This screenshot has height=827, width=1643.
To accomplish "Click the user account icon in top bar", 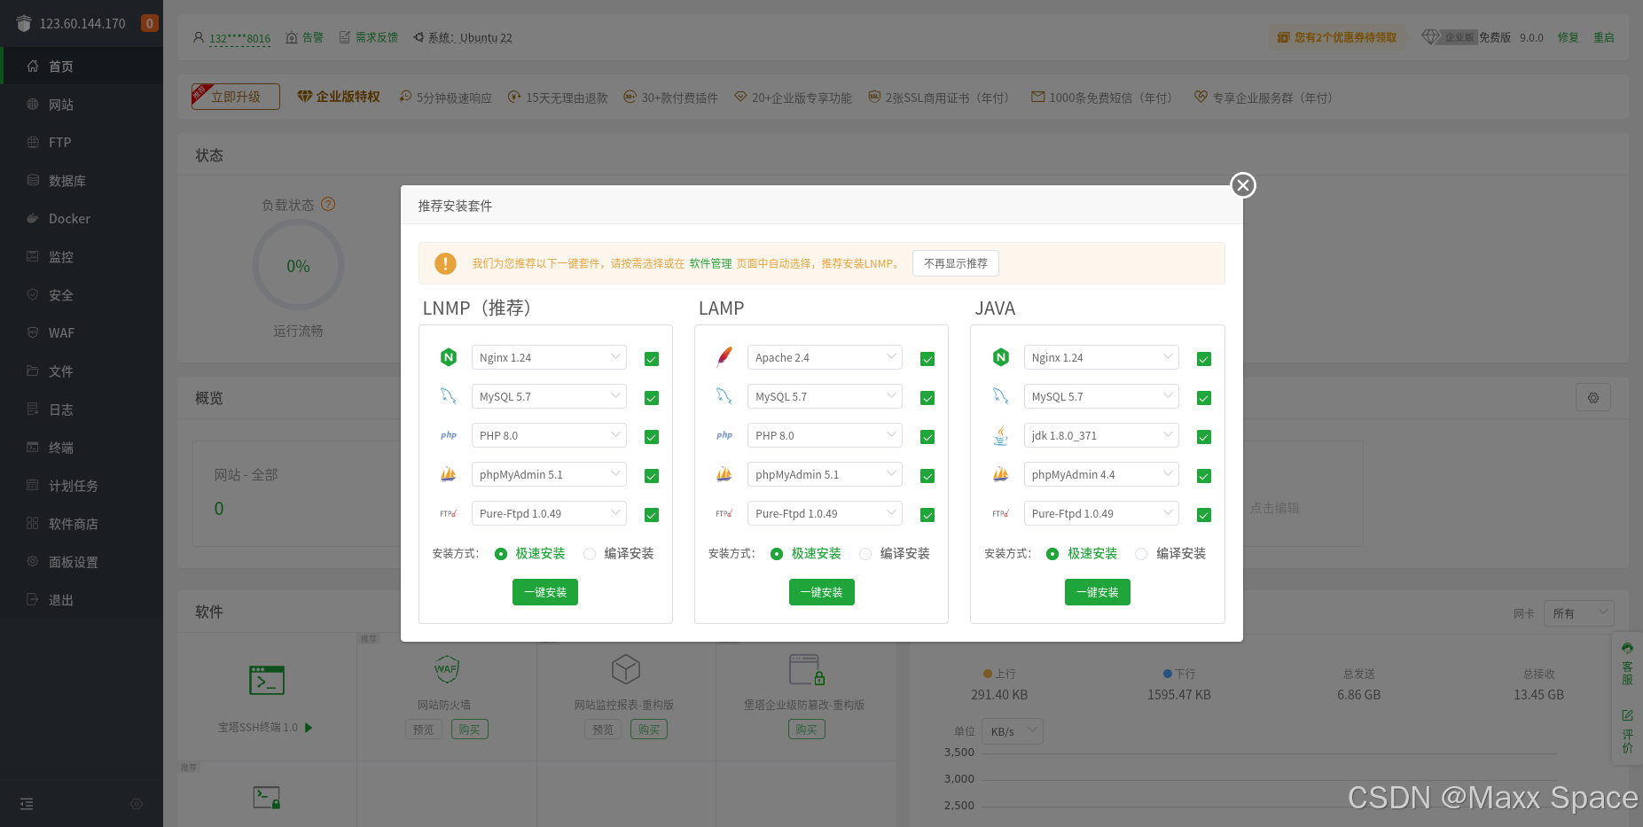I will (199, 37).
